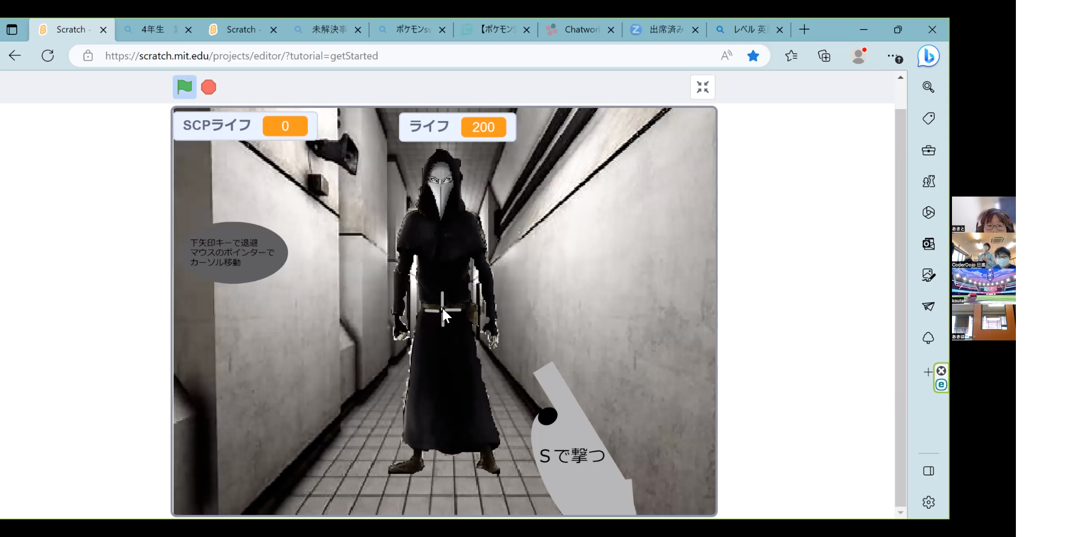Click the blue favorite star
This screenshot has height=537, width=1087.
pyautogui.click(x=753, y=56)
